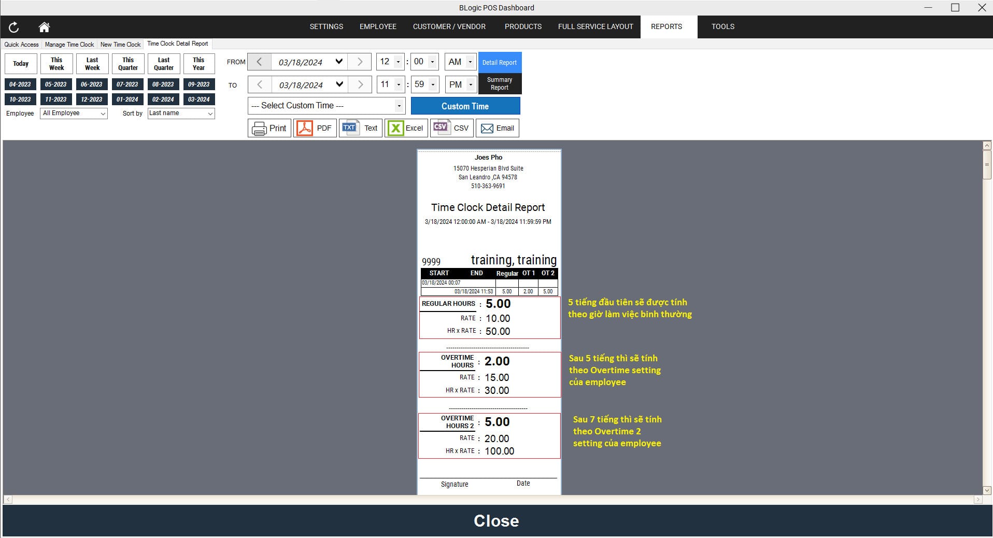The height and width of the screenshot is (538, 993).
Task: Open the Sort by dropdown
Action: click(181, 114)
